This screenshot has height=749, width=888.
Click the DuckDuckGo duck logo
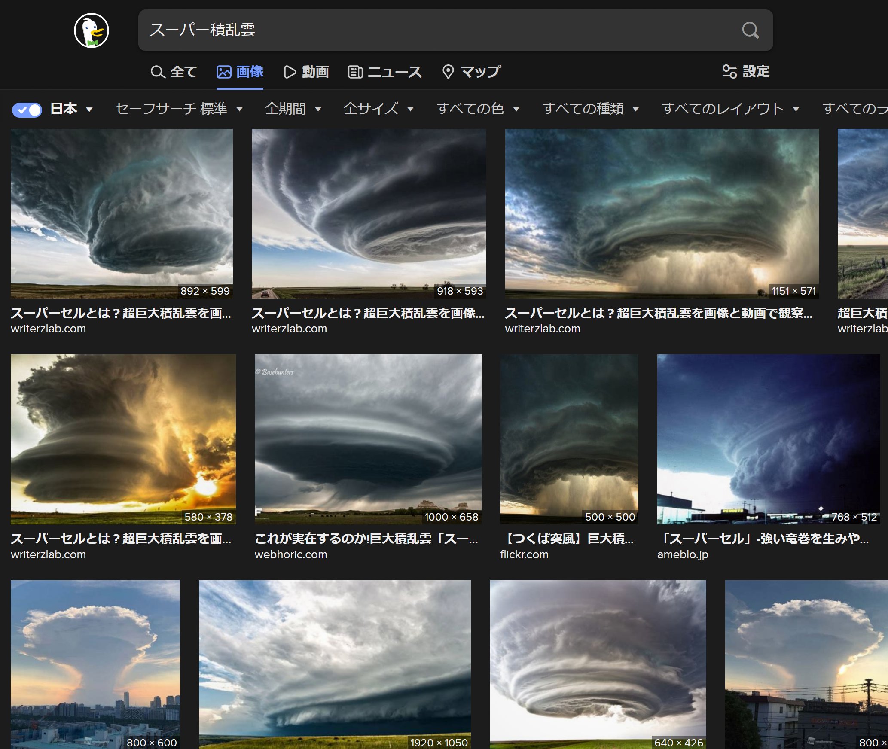click(91, 30)
